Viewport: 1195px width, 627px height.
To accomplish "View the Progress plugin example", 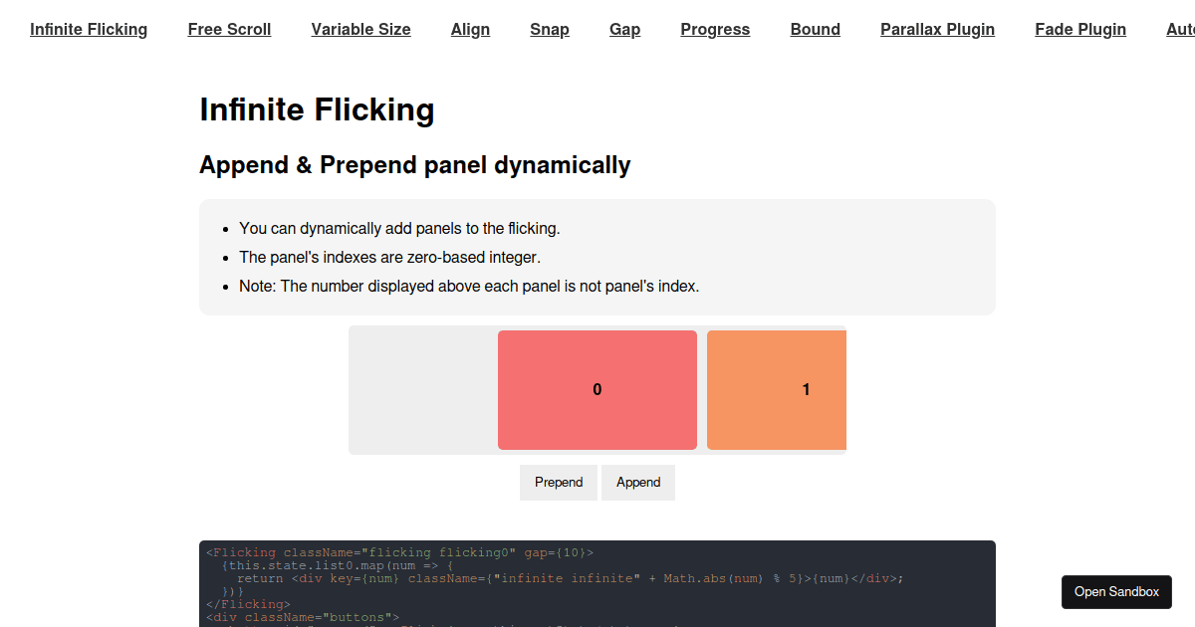I will click(x=715, y=29).
